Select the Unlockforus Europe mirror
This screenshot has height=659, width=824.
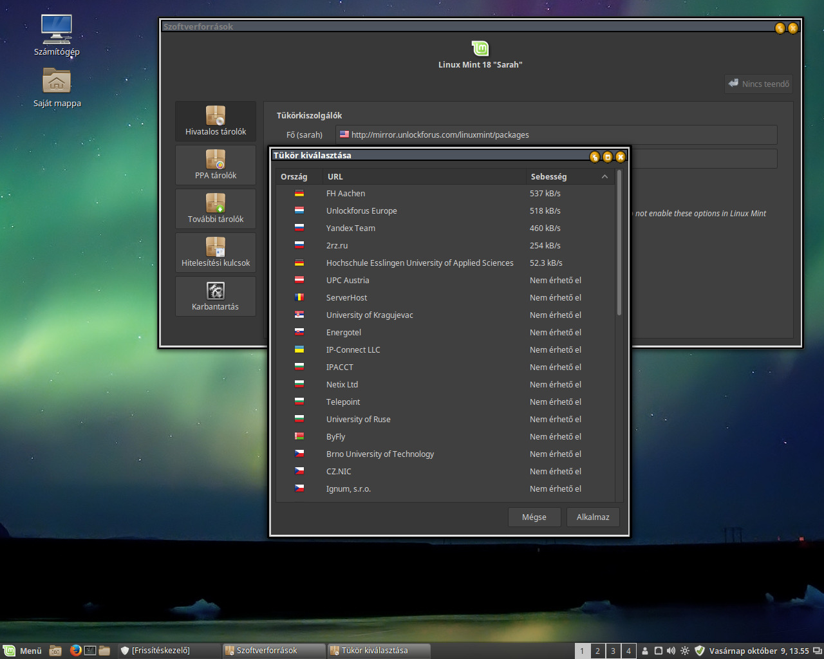pos(445,210)
